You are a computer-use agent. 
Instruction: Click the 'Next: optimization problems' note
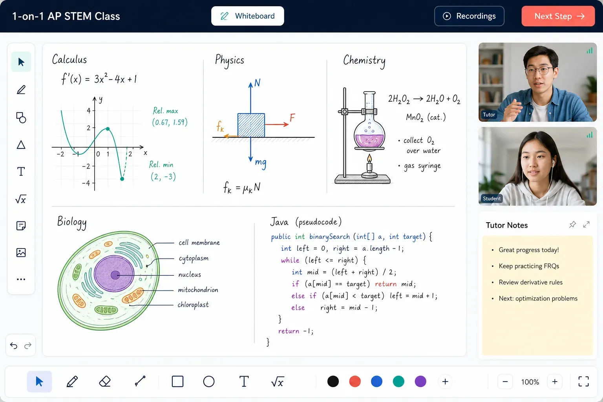pyautogui.click(x=538, y=298)
